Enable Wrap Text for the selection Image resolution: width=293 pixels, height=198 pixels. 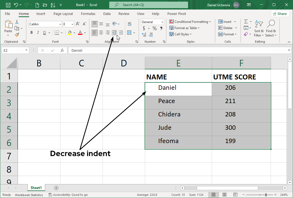coord(130,24)
